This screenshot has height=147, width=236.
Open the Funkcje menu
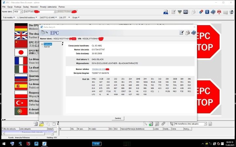tap(18, 7)
